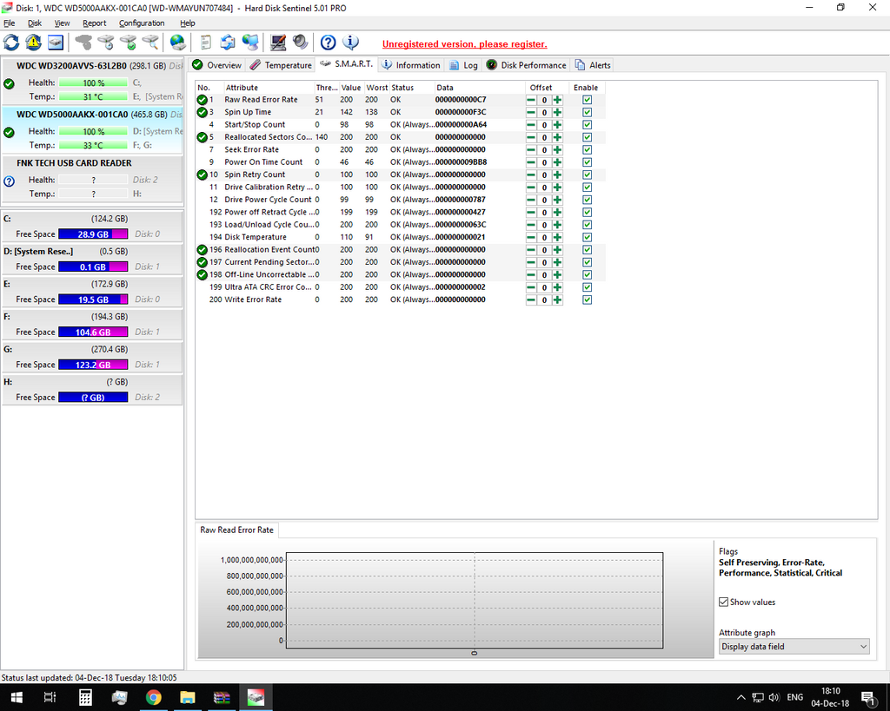
Task: Toggle Enable for Write Error Rate
Action: point(587,300)
